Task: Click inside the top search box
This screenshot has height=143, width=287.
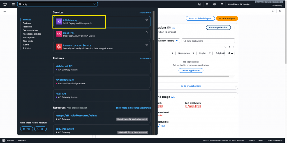Action: (57, 4)
